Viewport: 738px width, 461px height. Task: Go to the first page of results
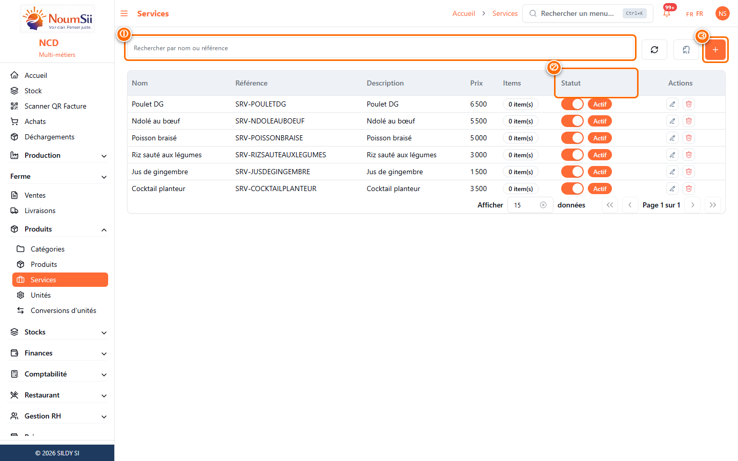[x=610, y=205]
